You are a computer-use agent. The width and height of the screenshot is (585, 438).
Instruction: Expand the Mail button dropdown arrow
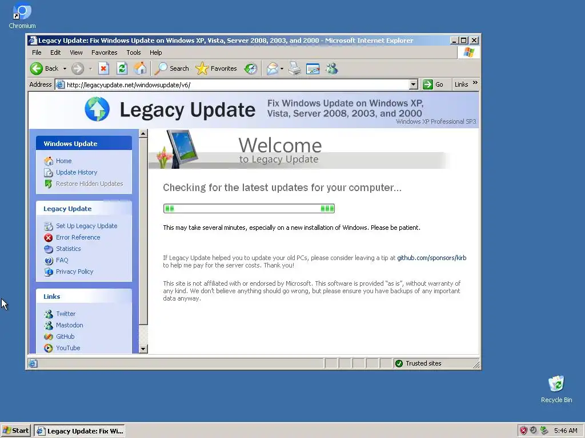click(x=282, y=68)
